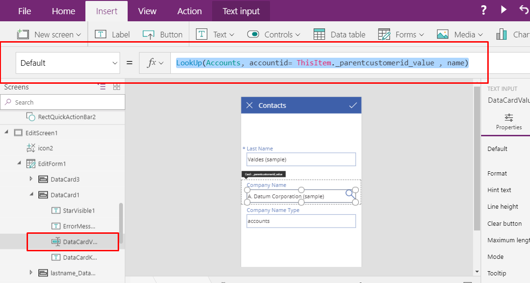The width and height of the screenshot is (530, 283).
Task: Select the Insert ribbon tab
Action: 106,11
